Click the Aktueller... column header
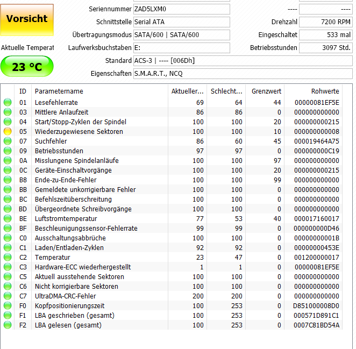The height and width of the screenshot is (349, 356). click(187, 91)
